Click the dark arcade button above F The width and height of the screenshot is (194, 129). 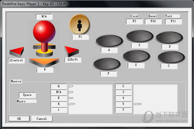107,64
